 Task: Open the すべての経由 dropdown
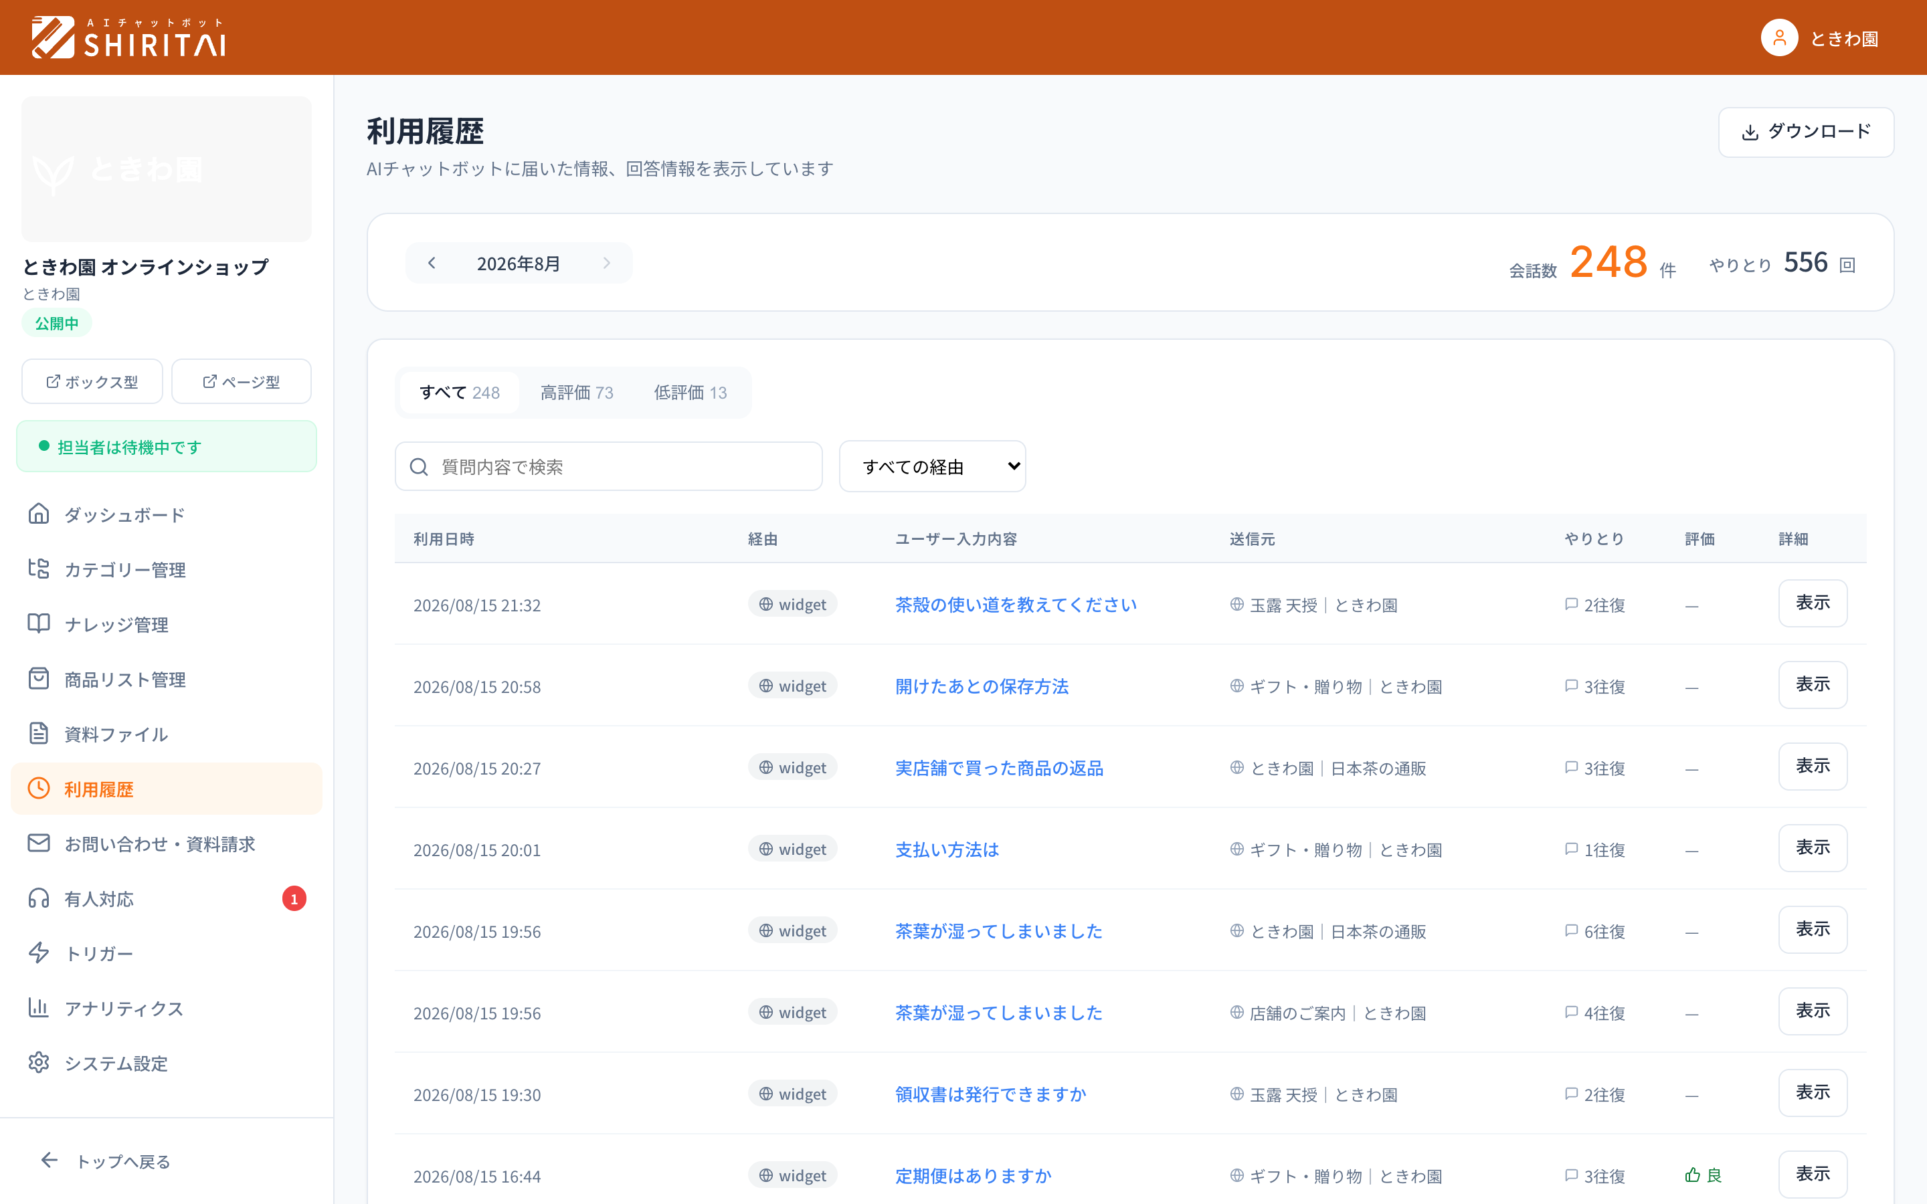(933, 467)
